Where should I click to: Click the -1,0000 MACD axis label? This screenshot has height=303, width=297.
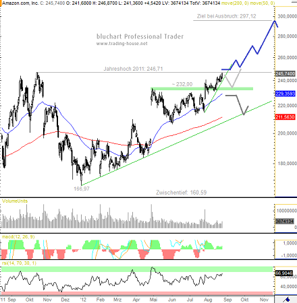tap(288, 256)
